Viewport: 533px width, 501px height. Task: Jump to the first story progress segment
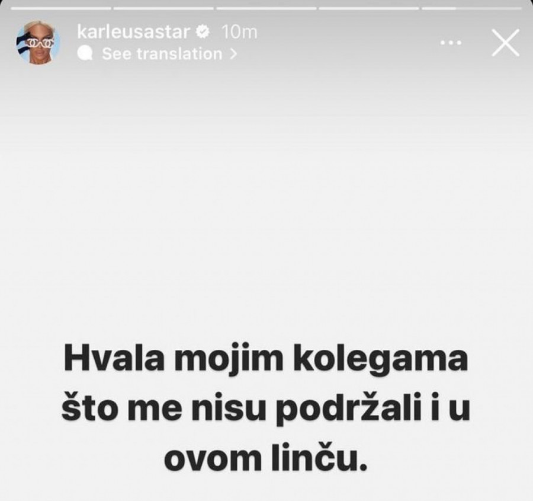click(61, 8)
